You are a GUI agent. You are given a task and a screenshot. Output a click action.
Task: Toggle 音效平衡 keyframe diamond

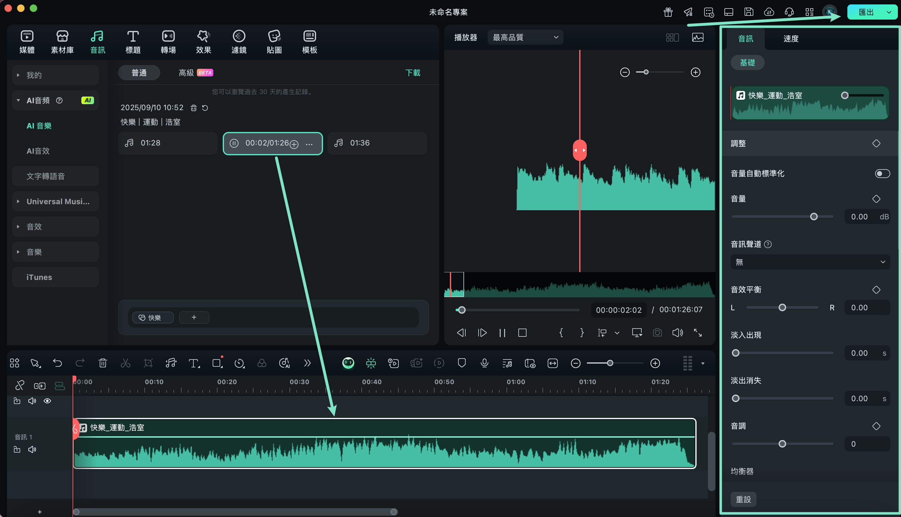pos(876,290)
